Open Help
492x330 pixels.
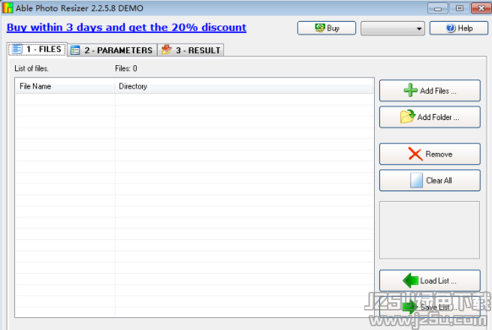pos(459,28)
